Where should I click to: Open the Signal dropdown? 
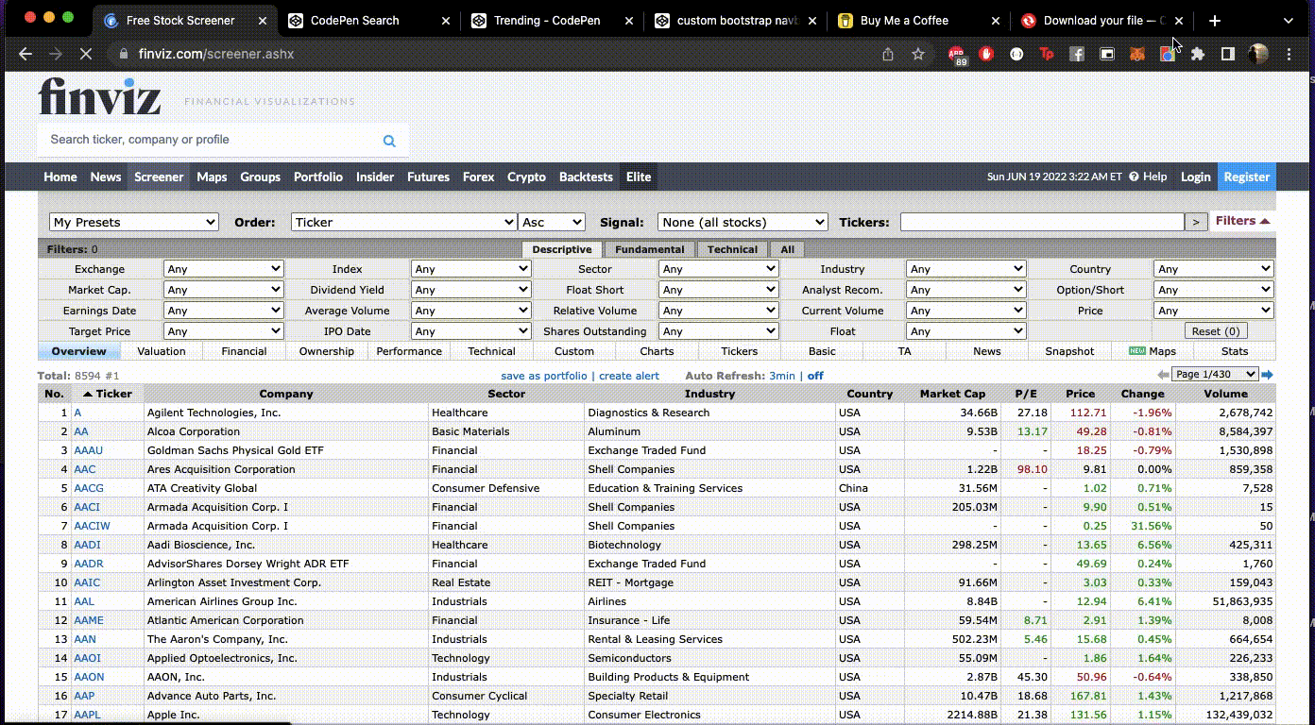pyautogui.click(x=743, y=222)
